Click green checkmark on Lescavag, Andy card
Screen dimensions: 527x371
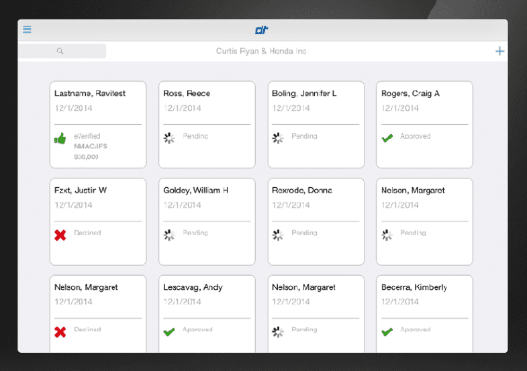[169, 331]
